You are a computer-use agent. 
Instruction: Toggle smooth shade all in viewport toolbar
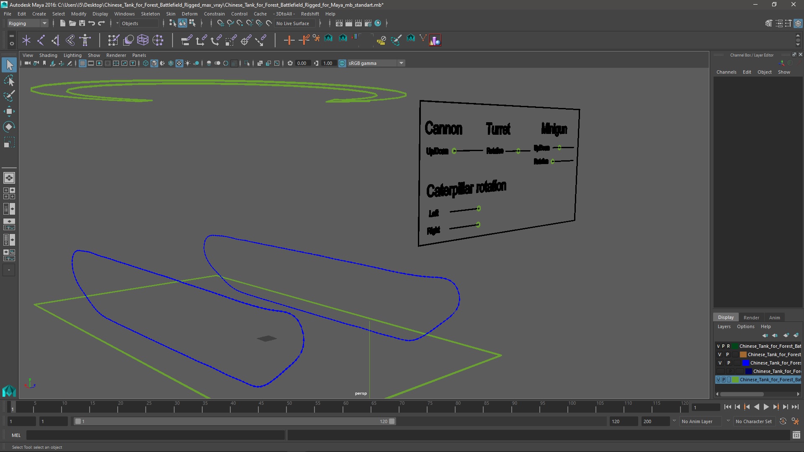pos(154,63)
